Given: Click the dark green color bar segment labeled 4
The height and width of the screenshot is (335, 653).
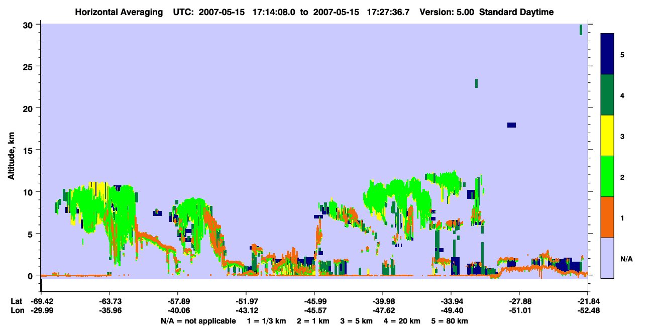Looking at the screenshot, I should (x=607, y=95).
